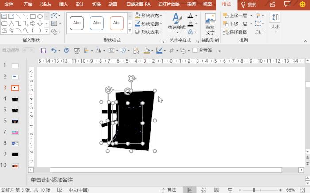Click the save icon in quick toolbar
This screenshot has height=193, width=310.
click(43, 51)
